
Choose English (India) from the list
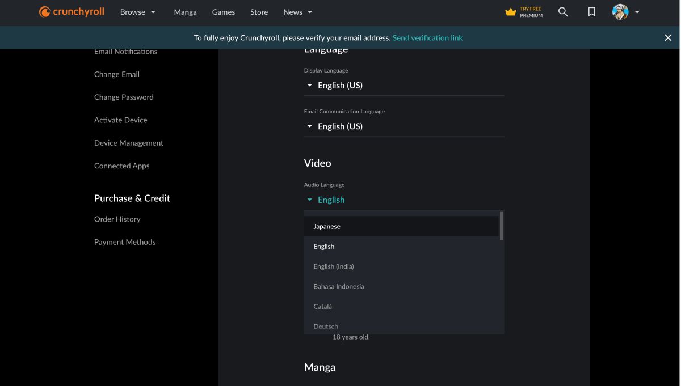[x=334, y=266]
